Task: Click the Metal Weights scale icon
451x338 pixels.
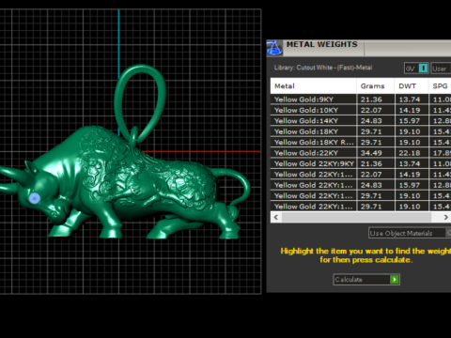Action: coord(274,48)
